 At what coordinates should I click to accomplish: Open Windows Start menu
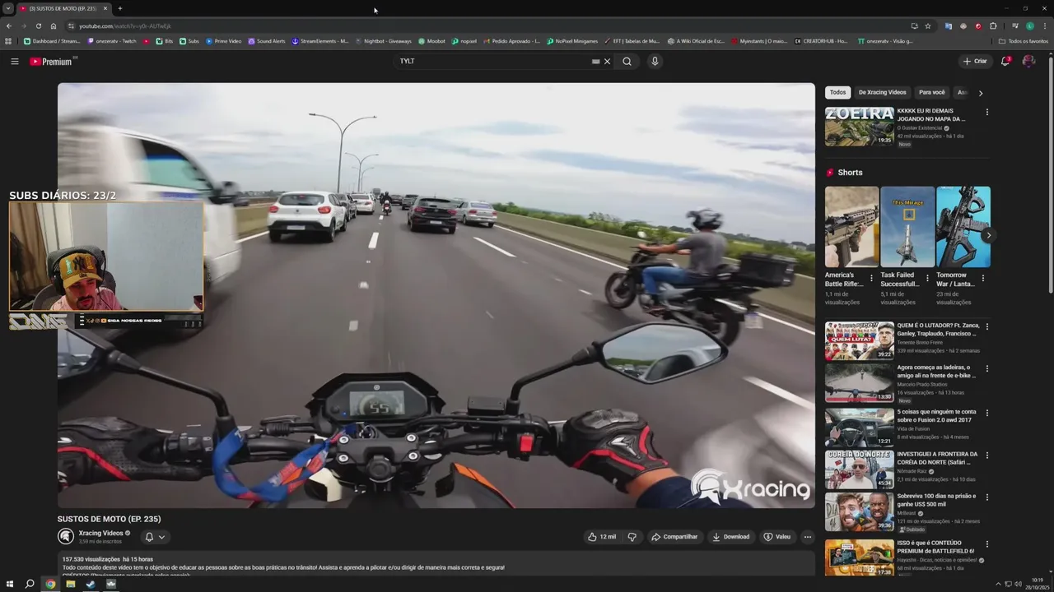[10, 584]
